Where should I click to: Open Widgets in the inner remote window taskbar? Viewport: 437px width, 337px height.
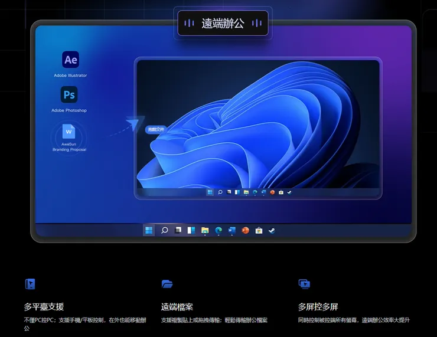tap(237, 192)
